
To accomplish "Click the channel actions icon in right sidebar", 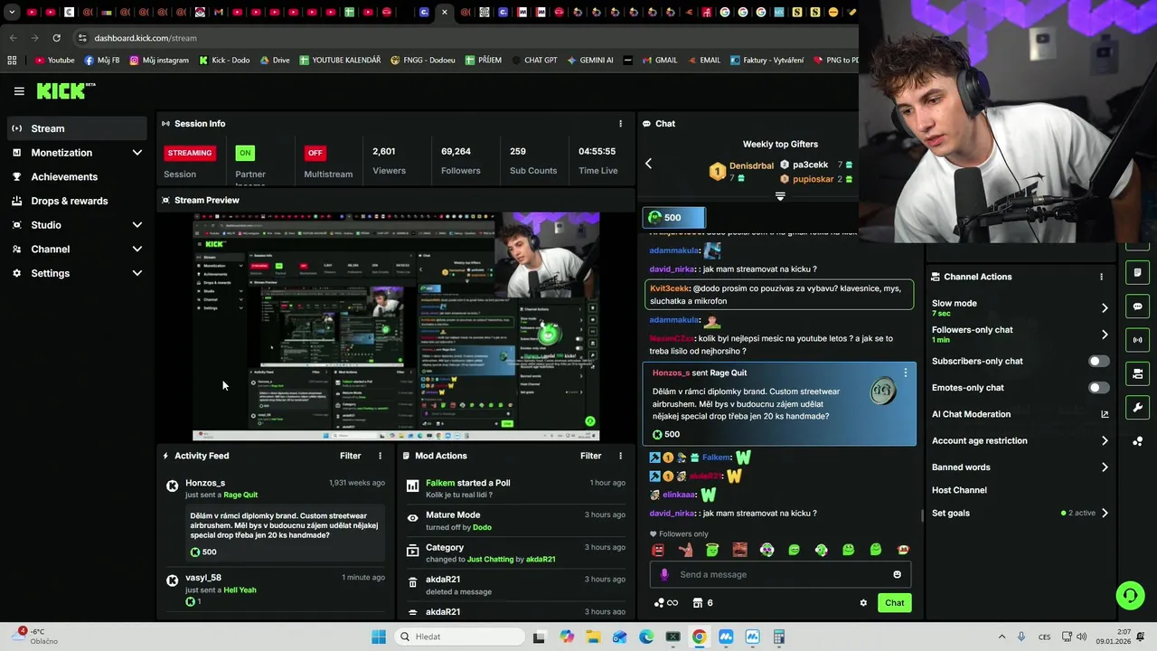I will click(1137, 373).
